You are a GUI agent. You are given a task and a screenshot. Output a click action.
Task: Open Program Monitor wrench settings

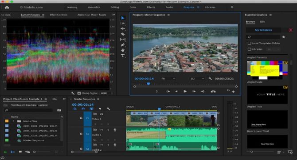[x=210, y=78]
